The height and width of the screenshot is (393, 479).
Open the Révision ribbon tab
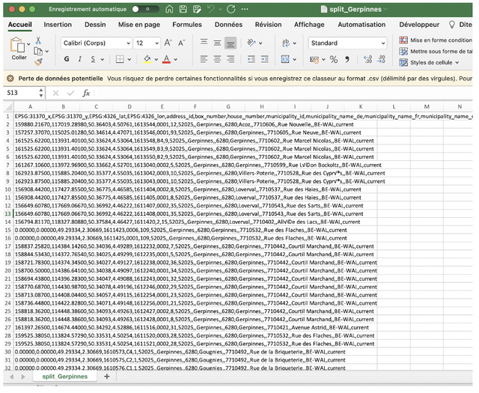(x=269, y=25)
